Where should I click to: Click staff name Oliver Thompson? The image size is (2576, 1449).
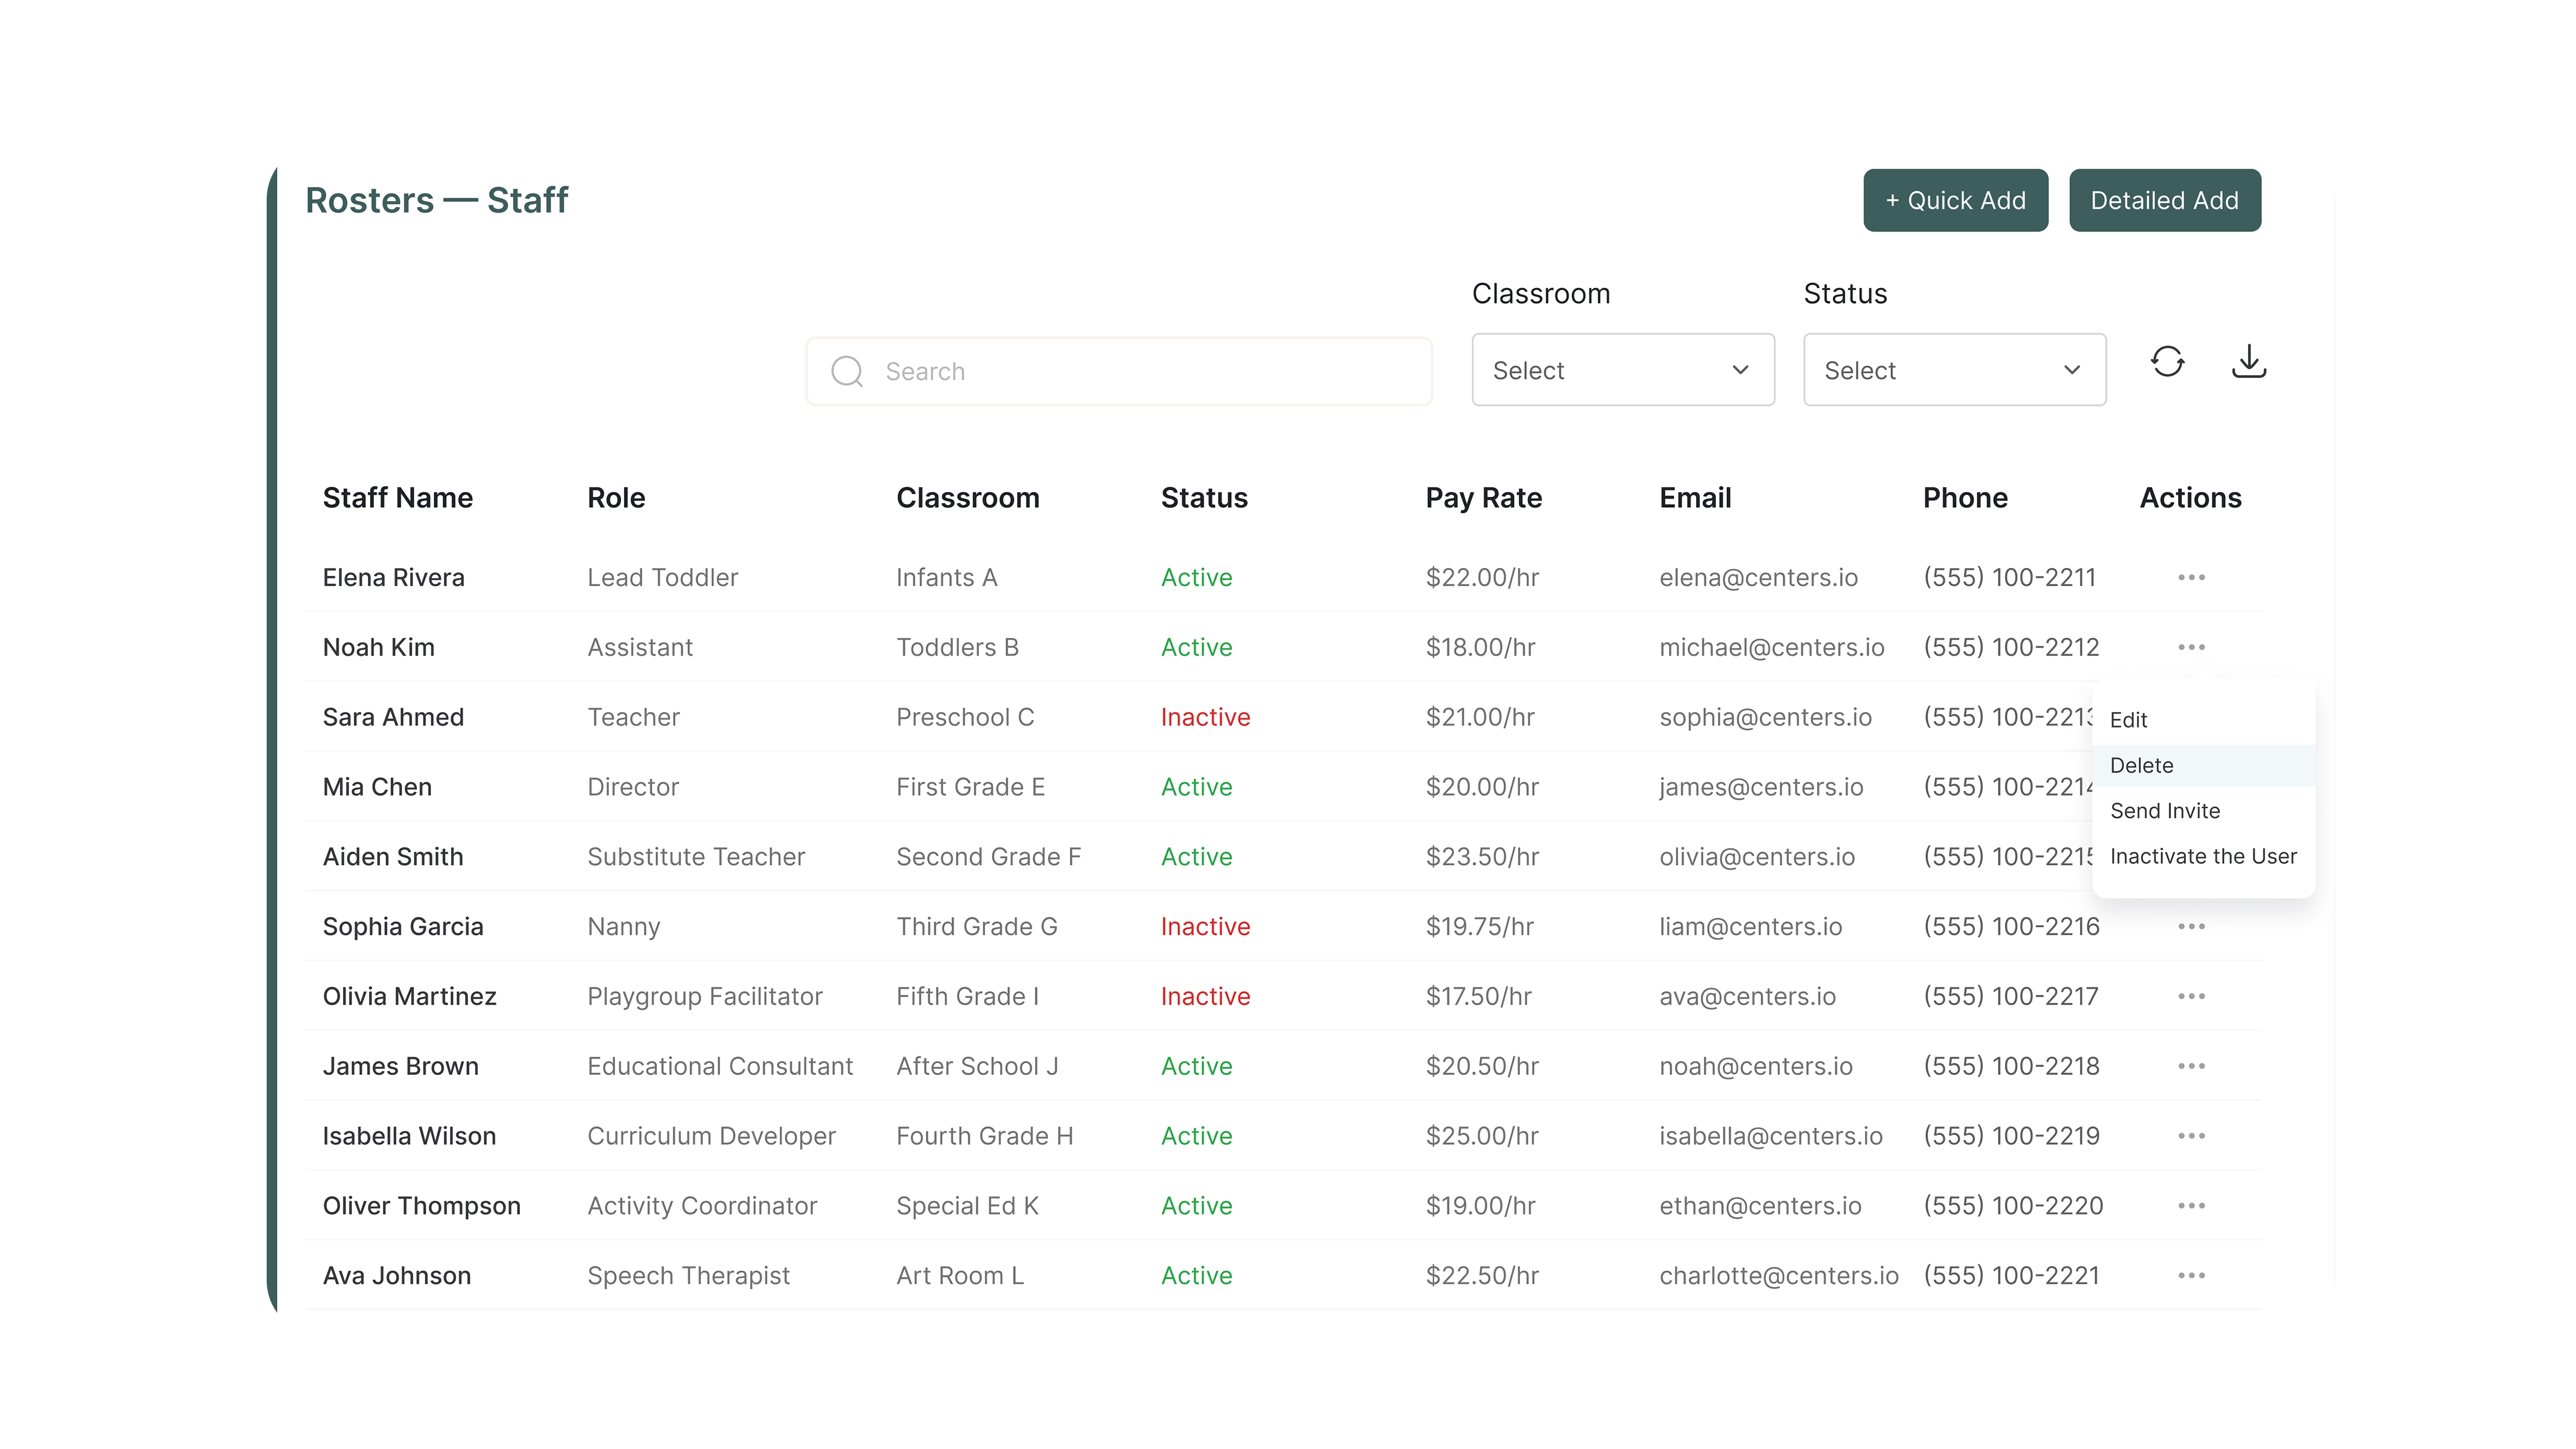click(421, 1207)
